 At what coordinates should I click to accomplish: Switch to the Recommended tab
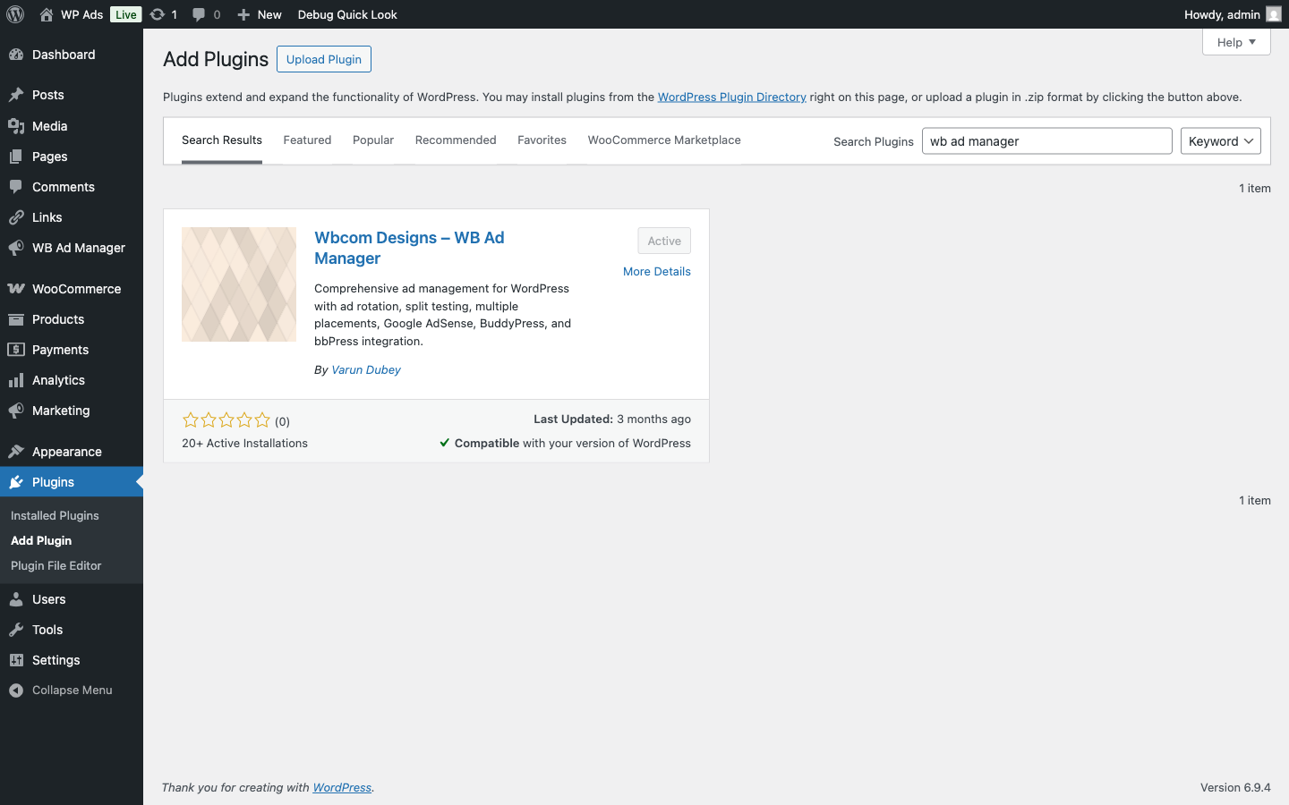pyautogui.click(x=456, y=140)
